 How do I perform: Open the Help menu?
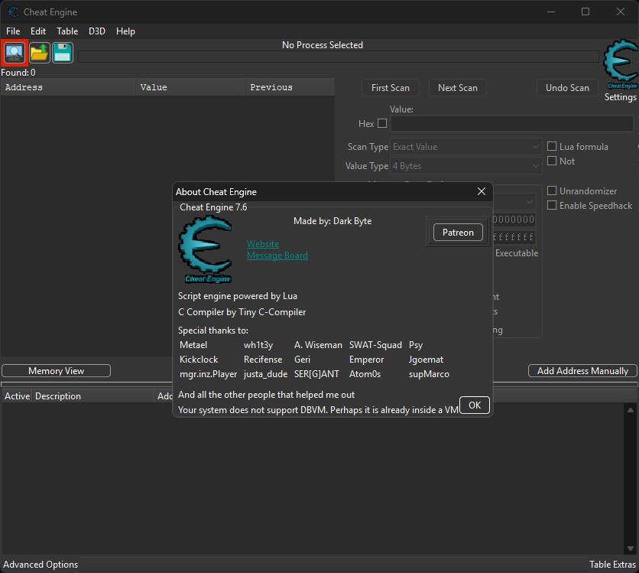(x=125, y=31)
